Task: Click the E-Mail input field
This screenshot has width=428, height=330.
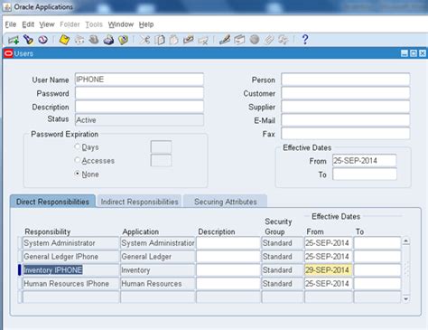Action: pos(346,120)
